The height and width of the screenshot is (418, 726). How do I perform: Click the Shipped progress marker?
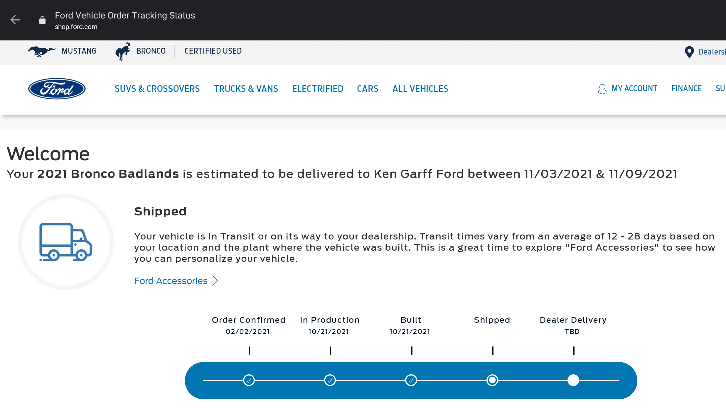[x=492, y=380]
